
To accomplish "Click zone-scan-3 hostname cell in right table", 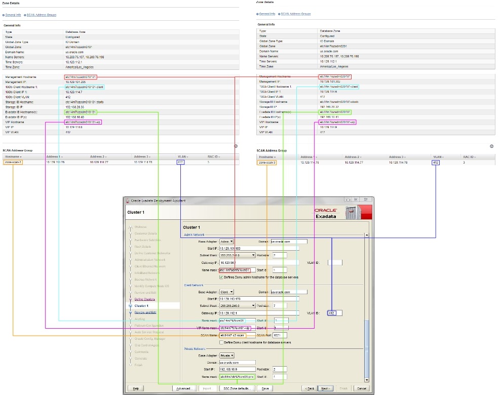I will click(x=267, y=163).
